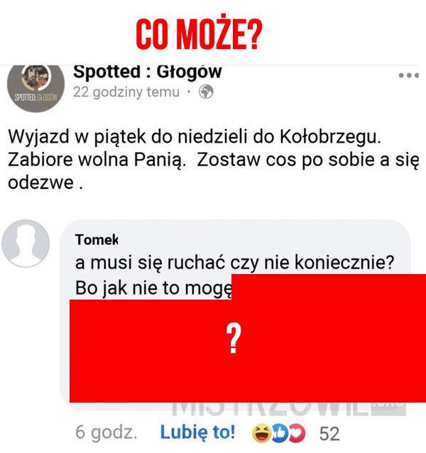
Task: Click the public globe privacy icon
Action: 206,92
